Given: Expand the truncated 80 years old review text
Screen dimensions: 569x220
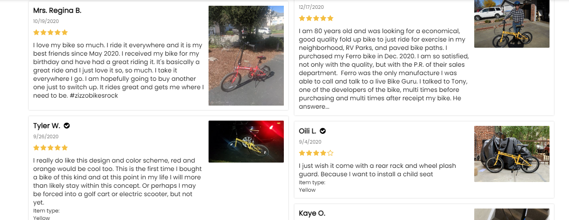Looking at the screenshot, I should pos(314,106).
